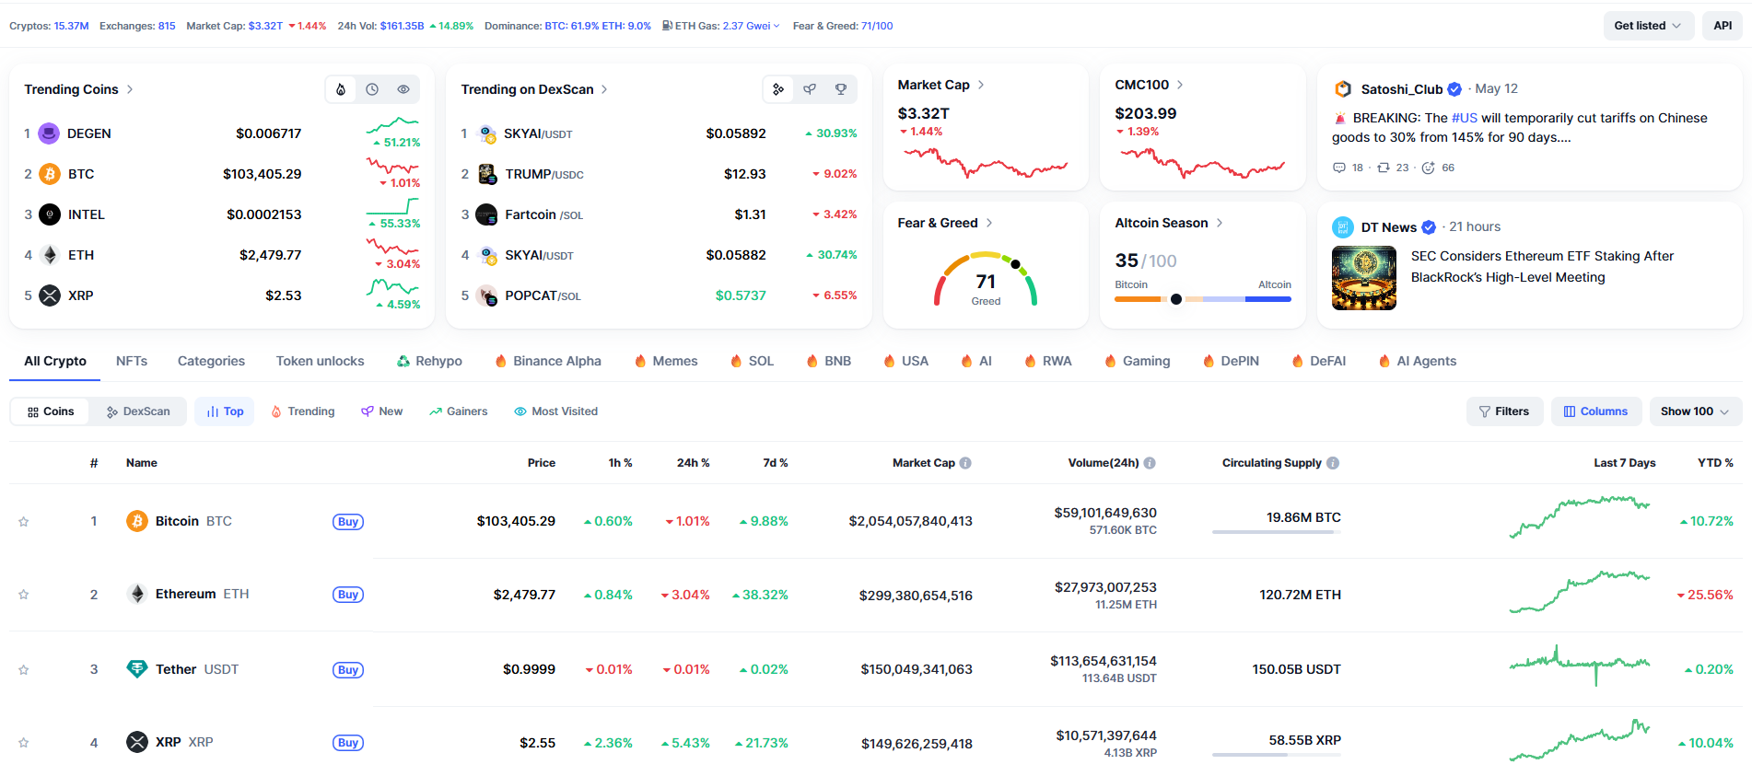Click Buy button for Ethereum

(x=348, y=595)
